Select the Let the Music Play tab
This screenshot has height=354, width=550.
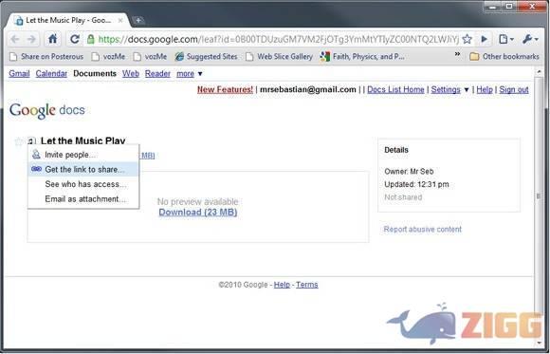coord(68,20)
